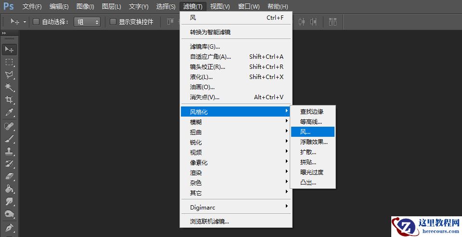Select the Paint Bucket tool

click(9, 189)
